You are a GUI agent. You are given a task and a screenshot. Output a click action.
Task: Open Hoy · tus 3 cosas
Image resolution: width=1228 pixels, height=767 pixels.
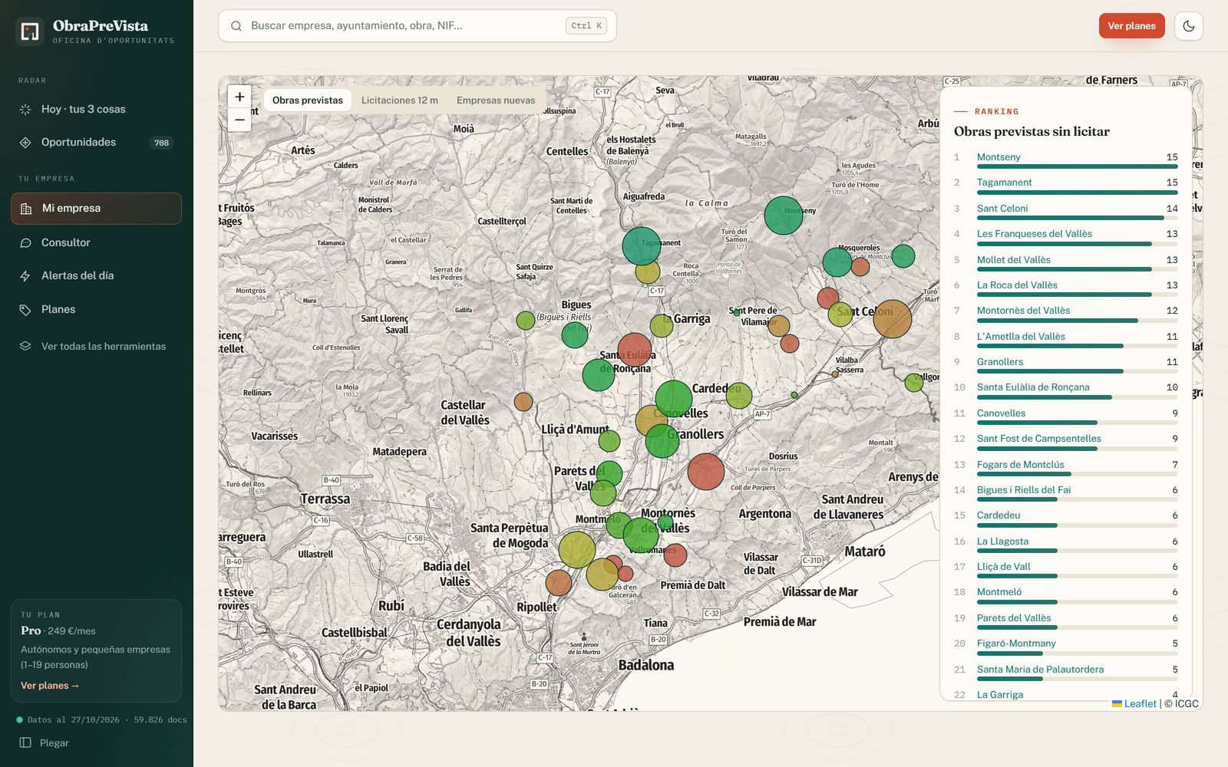coord(96,110)
